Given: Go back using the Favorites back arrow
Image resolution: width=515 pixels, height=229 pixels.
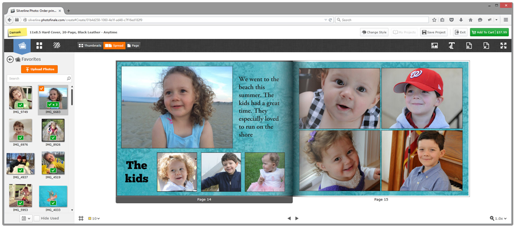Looking at the screenshot, I should pos(10,59).
